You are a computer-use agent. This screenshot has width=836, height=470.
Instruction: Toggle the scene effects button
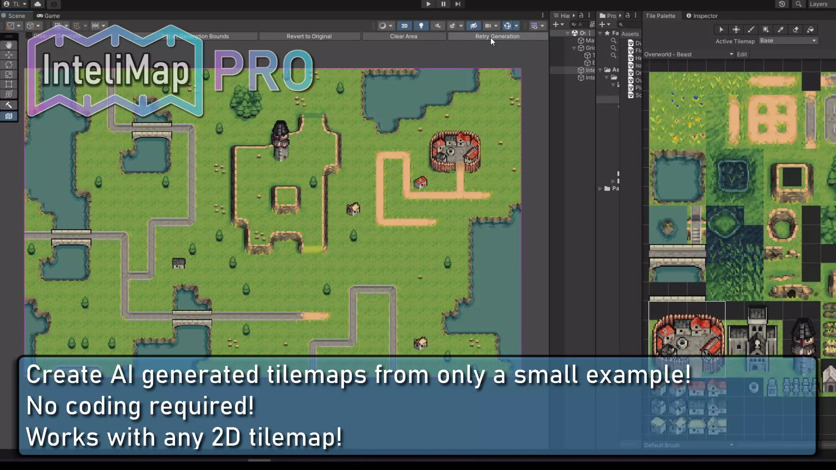452,26
